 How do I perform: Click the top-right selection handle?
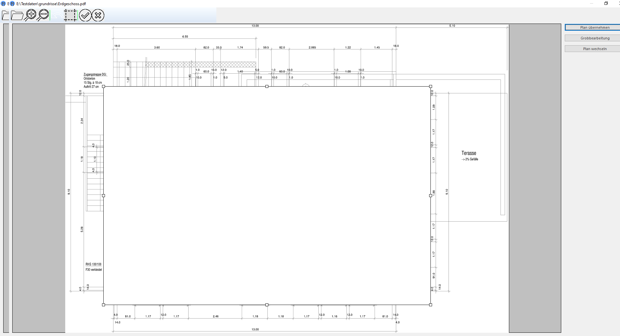[x=430, y=87]
